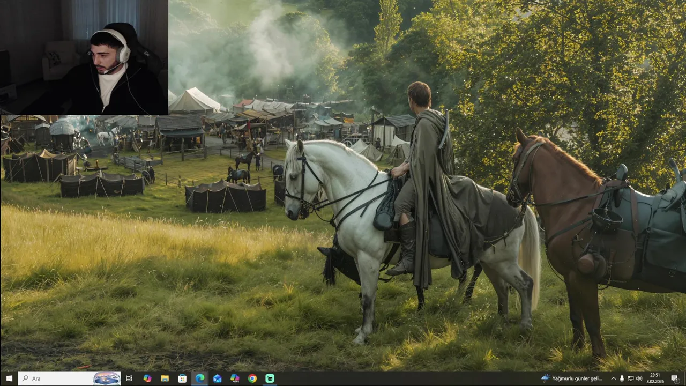Open the notification center icon

click(674, 378)
